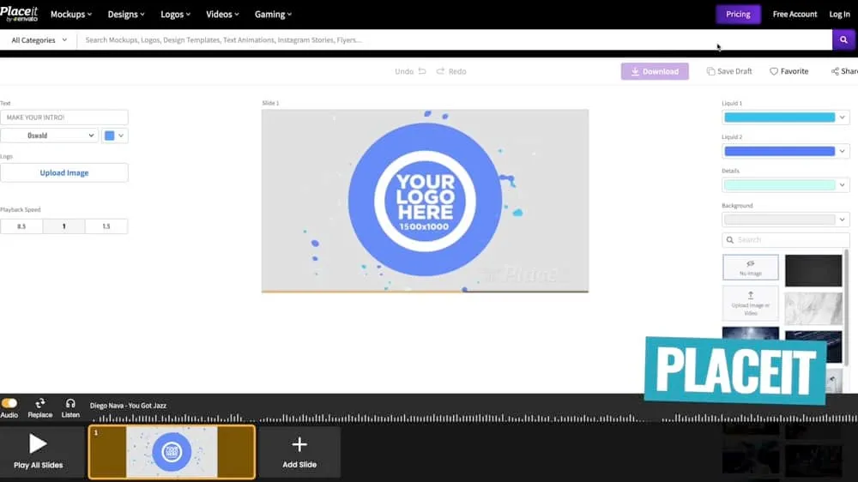This screenshot has width=858, height=482.
Task: Open the Liquid 1 color dropdown
Action: (x=785, y=117)
